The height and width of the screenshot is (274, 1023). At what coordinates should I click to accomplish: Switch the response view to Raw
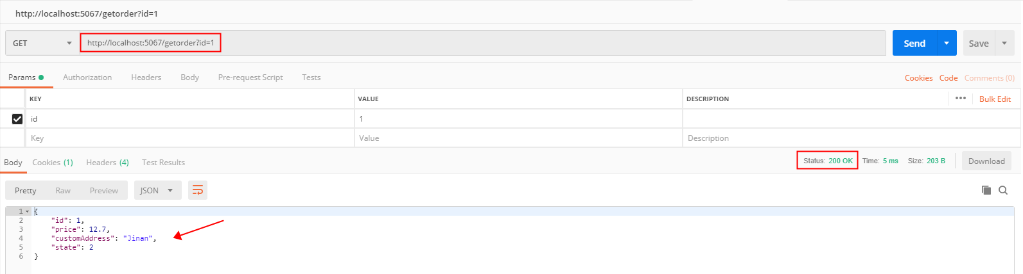(63, 191)
